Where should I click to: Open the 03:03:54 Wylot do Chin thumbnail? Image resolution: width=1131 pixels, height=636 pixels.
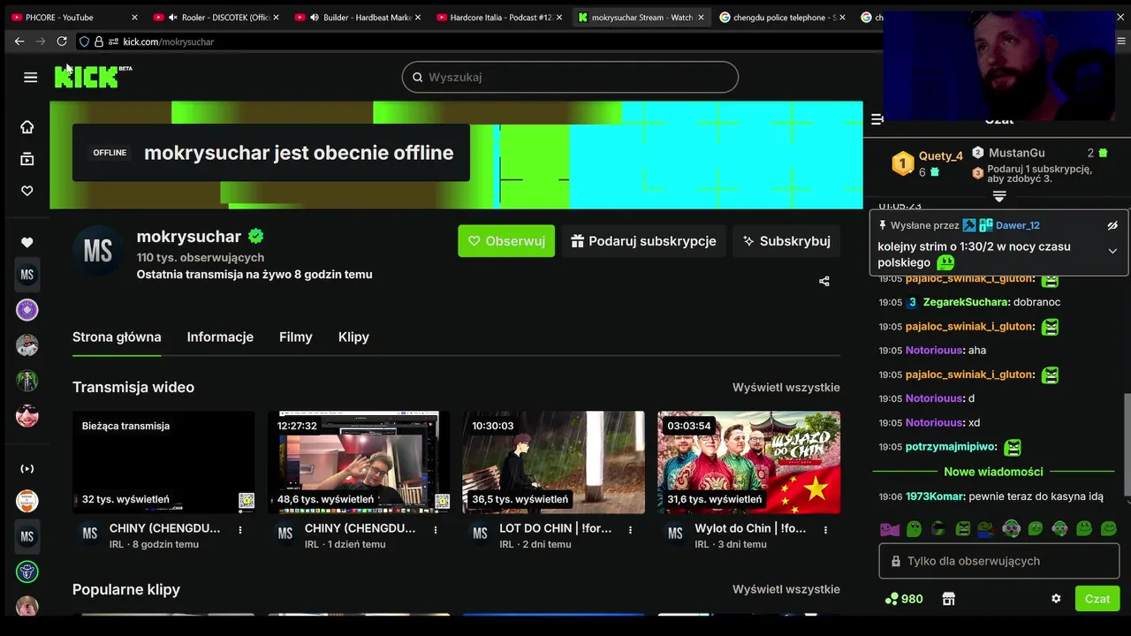coord(749,462)
